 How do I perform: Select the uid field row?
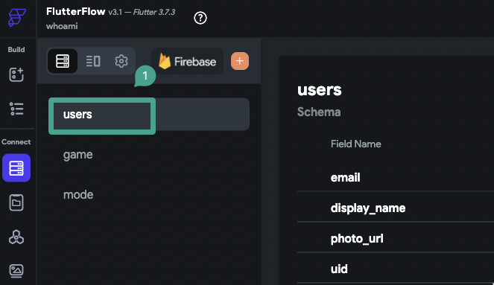click(x=396, y=269)
